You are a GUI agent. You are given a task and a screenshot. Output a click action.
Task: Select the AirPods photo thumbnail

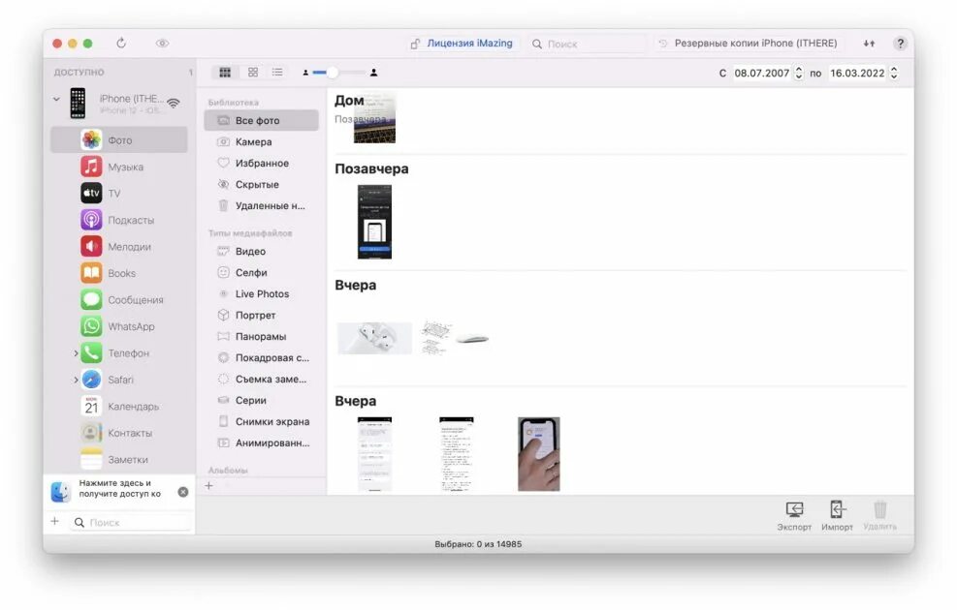pos(374,338)
